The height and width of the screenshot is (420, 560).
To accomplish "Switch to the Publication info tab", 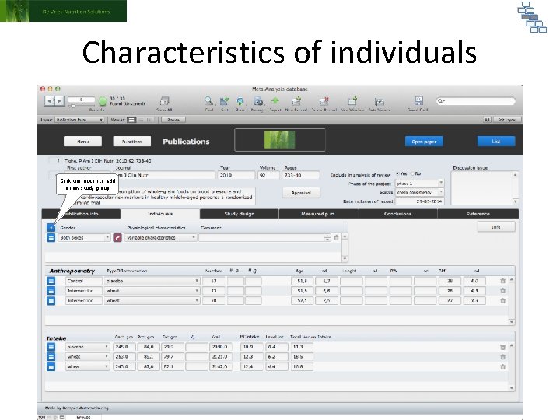I will pos(82,214).
